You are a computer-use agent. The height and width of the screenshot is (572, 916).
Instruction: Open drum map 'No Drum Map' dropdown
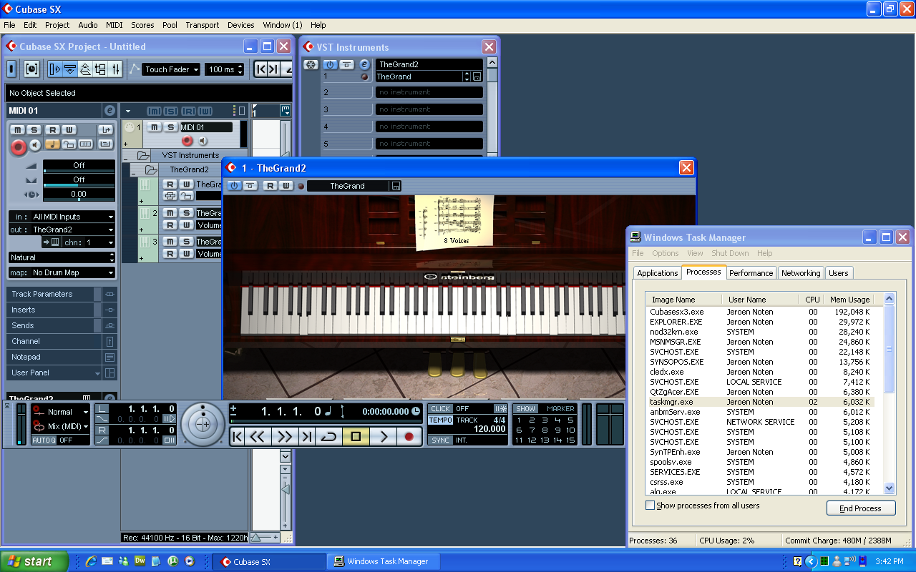pyautogui.click(x=62, y=272)
